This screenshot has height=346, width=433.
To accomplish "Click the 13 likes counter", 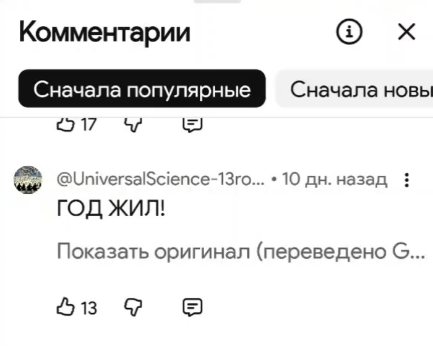I will [89, 307].
